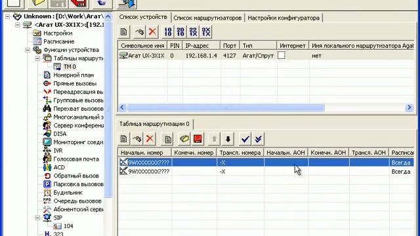Open Обратный вызов tree item
Viewport: 420px width, 236px height.
(x=76, y=176)
